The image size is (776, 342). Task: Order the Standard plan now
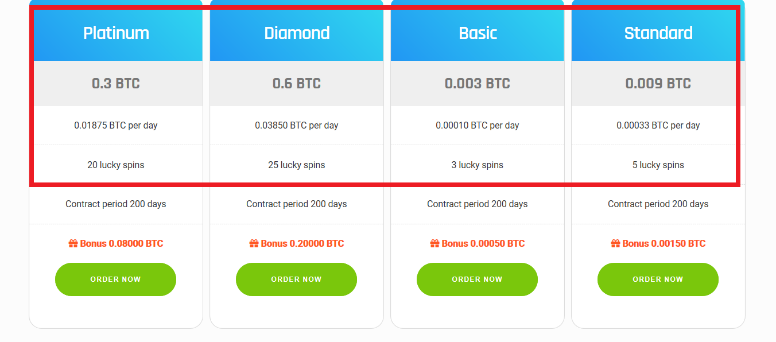click(658, 279)
